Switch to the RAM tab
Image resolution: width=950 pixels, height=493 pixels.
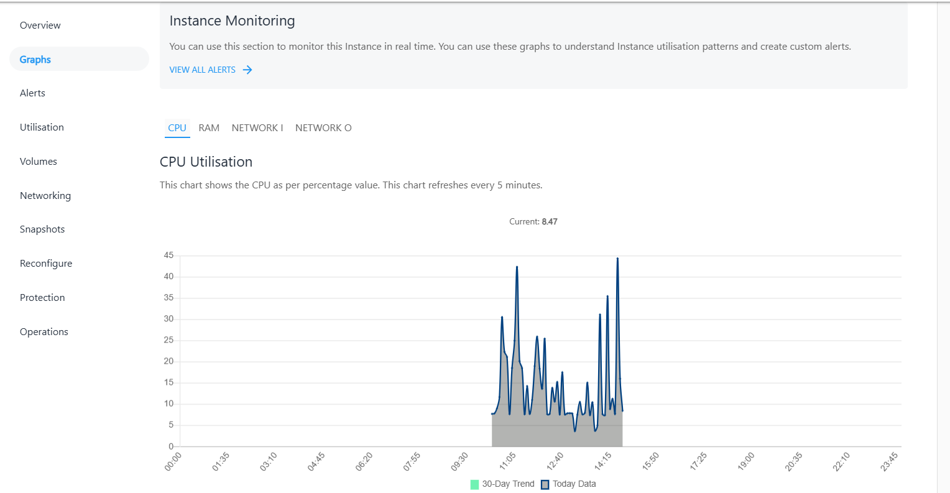209,127
